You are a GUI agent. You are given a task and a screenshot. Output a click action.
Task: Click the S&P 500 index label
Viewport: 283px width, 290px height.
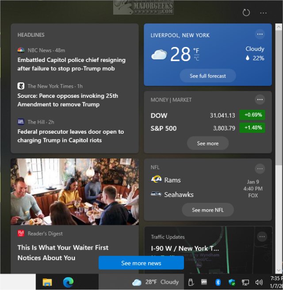[164, 128]
